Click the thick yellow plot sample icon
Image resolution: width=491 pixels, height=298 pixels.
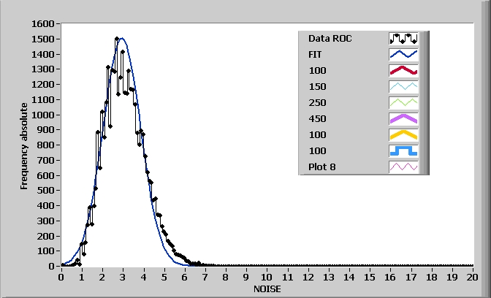pyautogui.click(x=403, y=134)
